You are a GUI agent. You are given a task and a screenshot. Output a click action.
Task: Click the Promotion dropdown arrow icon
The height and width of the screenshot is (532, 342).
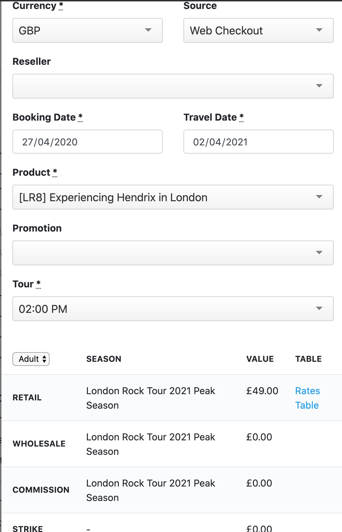(319, 253)
